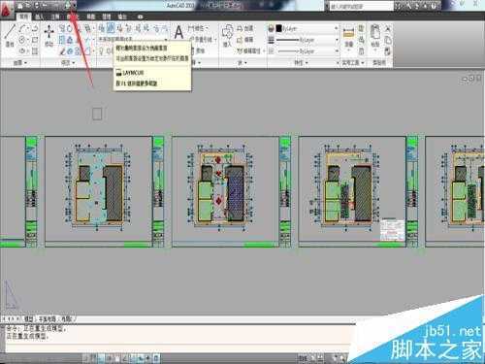Click the black color swatch beside ByLayer
Screen dimensions: 485x364
point(279,28)
